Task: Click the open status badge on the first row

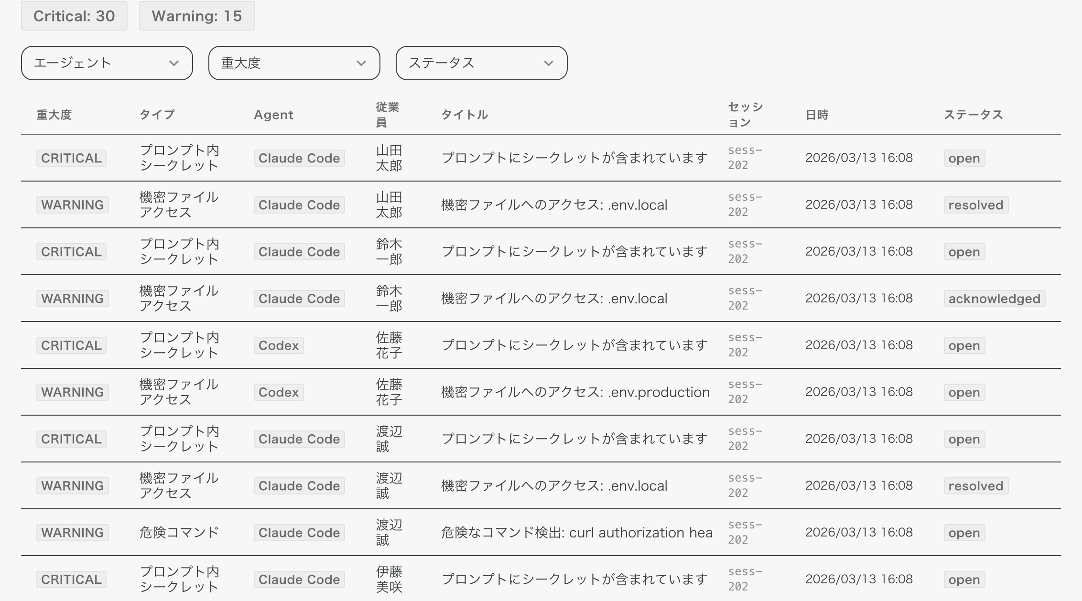Action: 964,158
